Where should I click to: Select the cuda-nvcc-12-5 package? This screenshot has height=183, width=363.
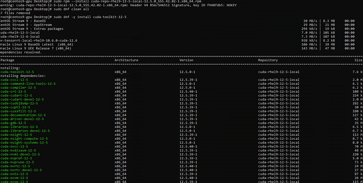(14, 146)
